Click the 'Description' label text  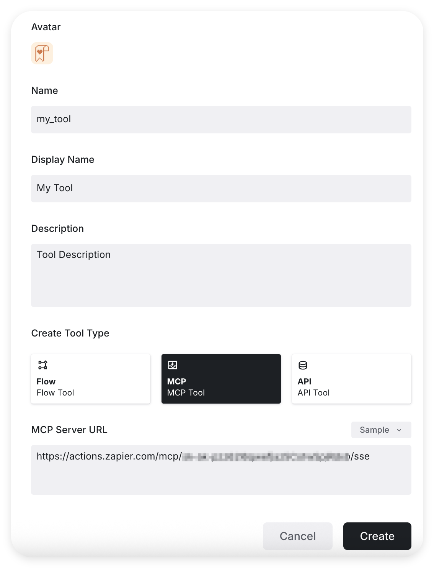tap(57, 228)
